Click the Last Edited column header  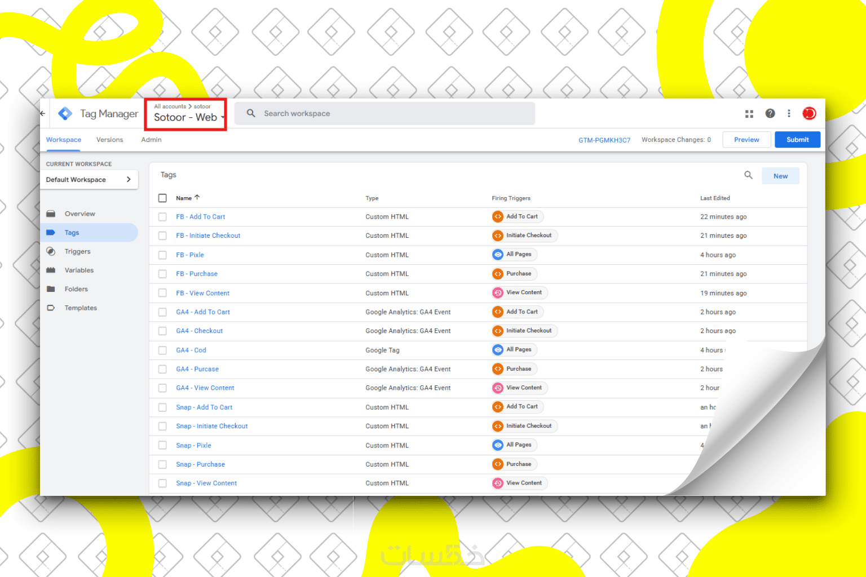tap(715, 198)
